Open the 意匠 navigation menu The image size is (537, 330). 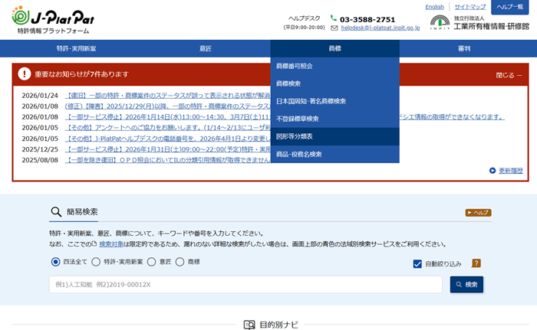pos(206,48)
